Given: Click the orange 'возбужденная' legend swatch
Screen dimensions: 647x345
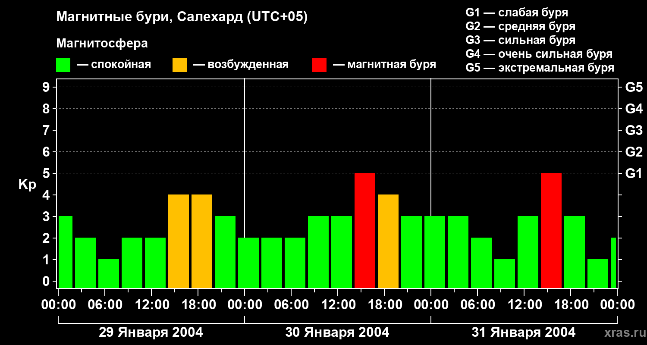Looking at the screenshot, I should [x=179, y=65].
